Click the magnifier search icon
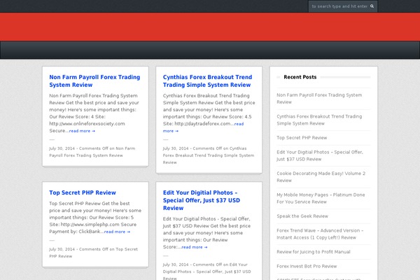The width and height of the screenshot is (420, 280). pos(372,6)
